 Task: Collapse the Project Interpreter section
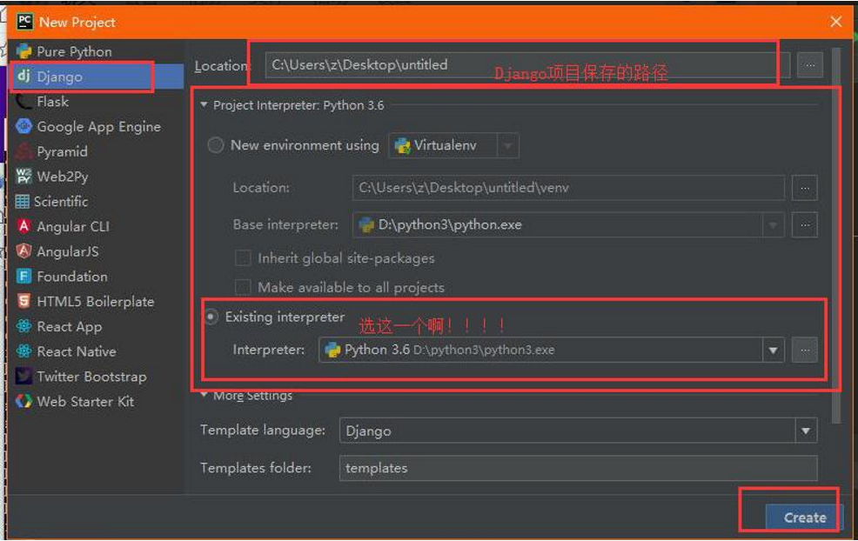click(x=204, y=104)
